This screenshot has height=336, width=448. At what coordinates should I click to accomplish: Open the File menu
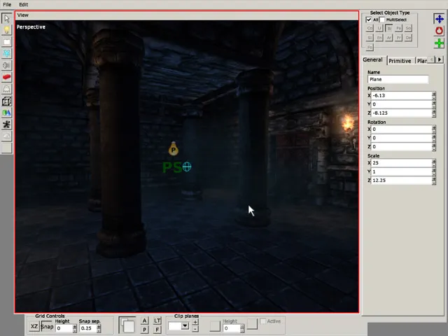(x=7, y=4)
